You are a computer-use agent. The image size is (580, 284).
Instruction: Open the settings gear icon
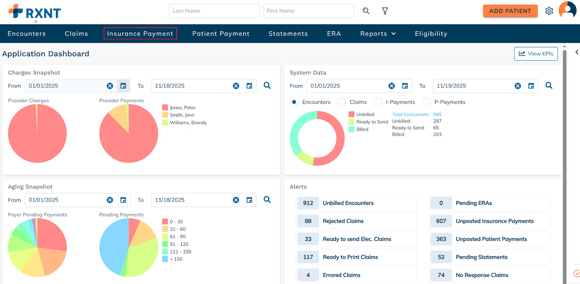tap(549, 11)
